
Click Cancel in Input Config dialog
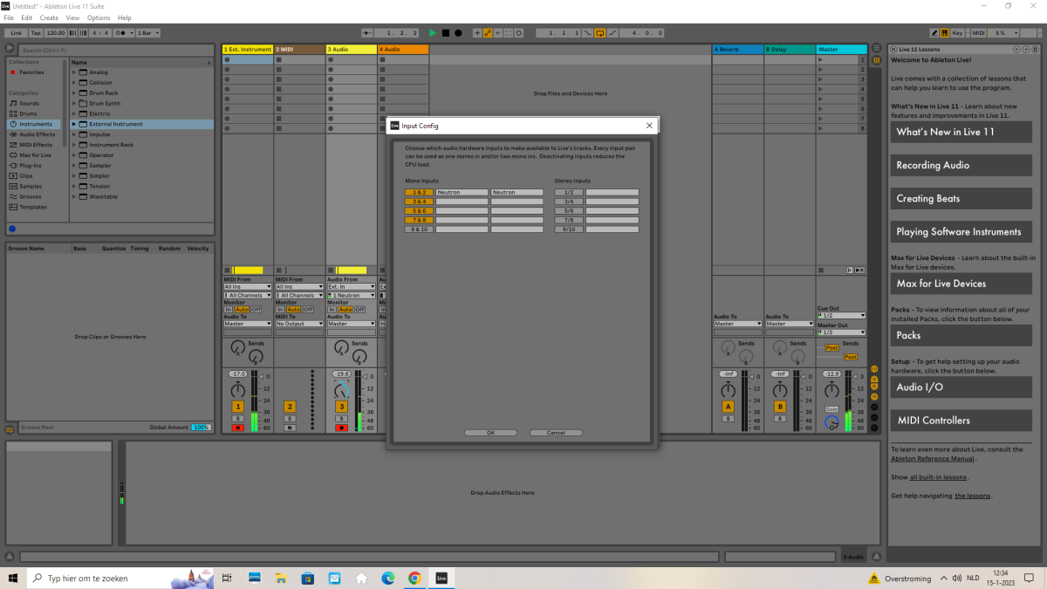556,433
